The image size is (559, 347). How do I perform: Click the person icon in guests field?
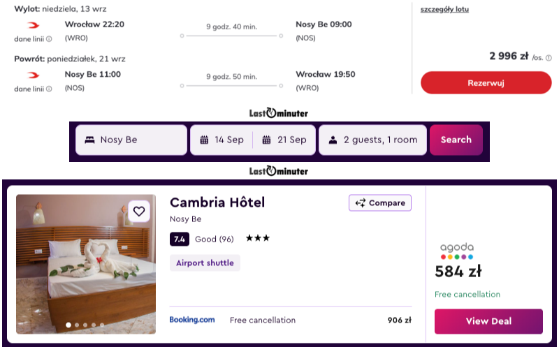pos(333,140)
